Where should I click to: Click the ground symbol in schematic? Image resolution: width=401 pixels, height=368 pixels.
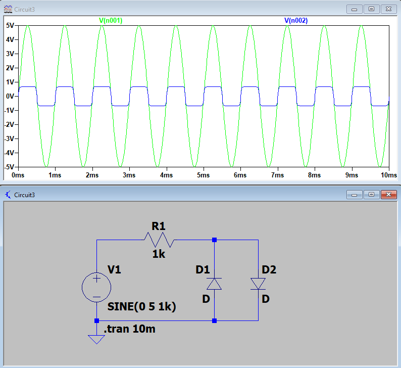point(96,337)
